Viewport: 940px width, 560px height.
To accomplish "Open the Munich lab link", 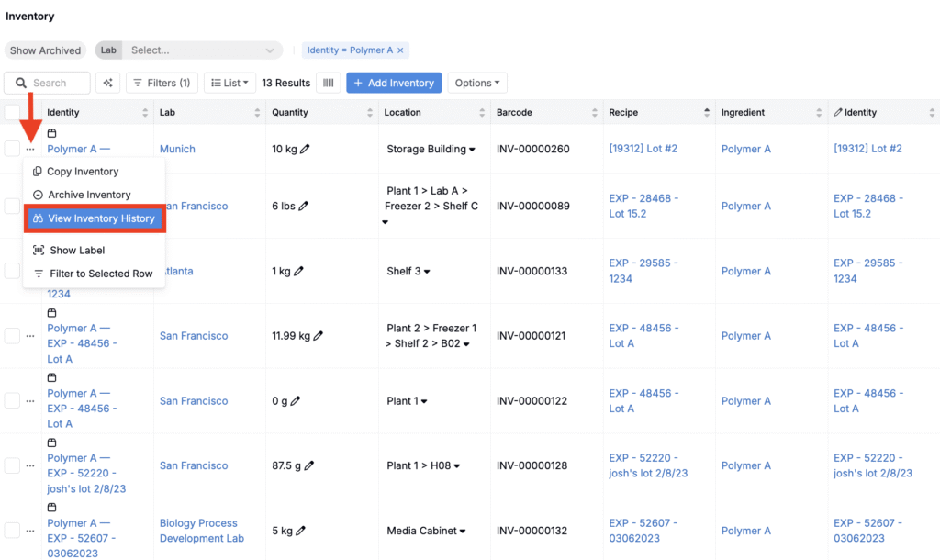I will point(177,149).
